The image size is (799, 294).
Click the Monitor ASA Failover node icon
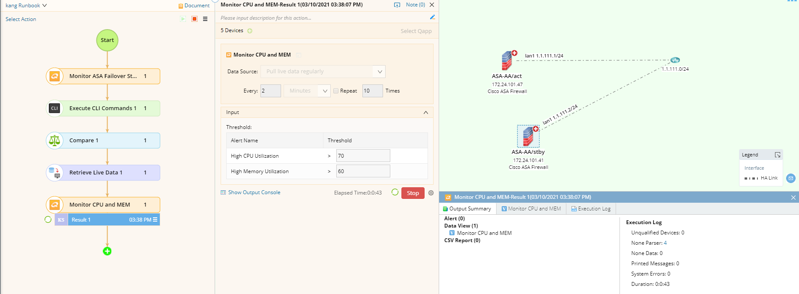point(54,76)
